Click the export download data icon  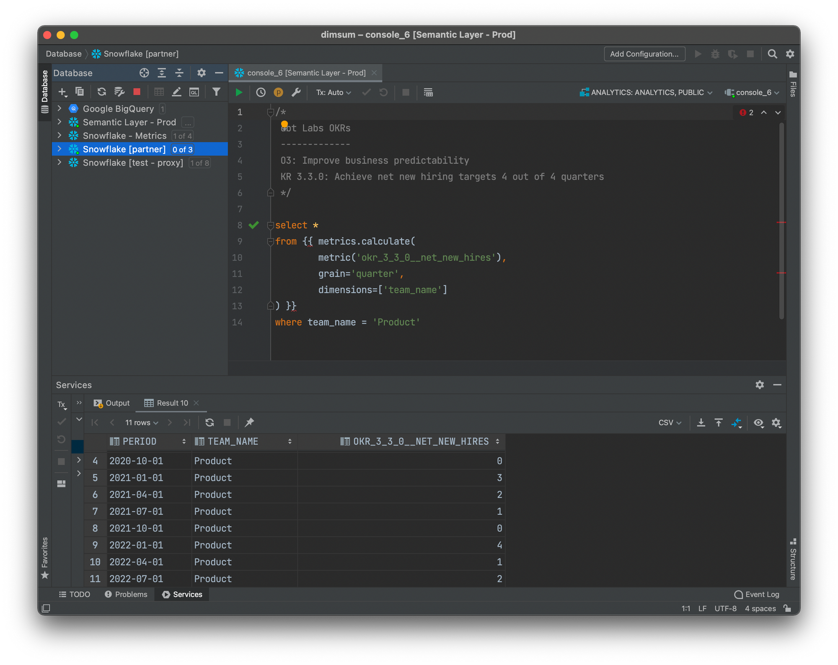click(701, 423)
